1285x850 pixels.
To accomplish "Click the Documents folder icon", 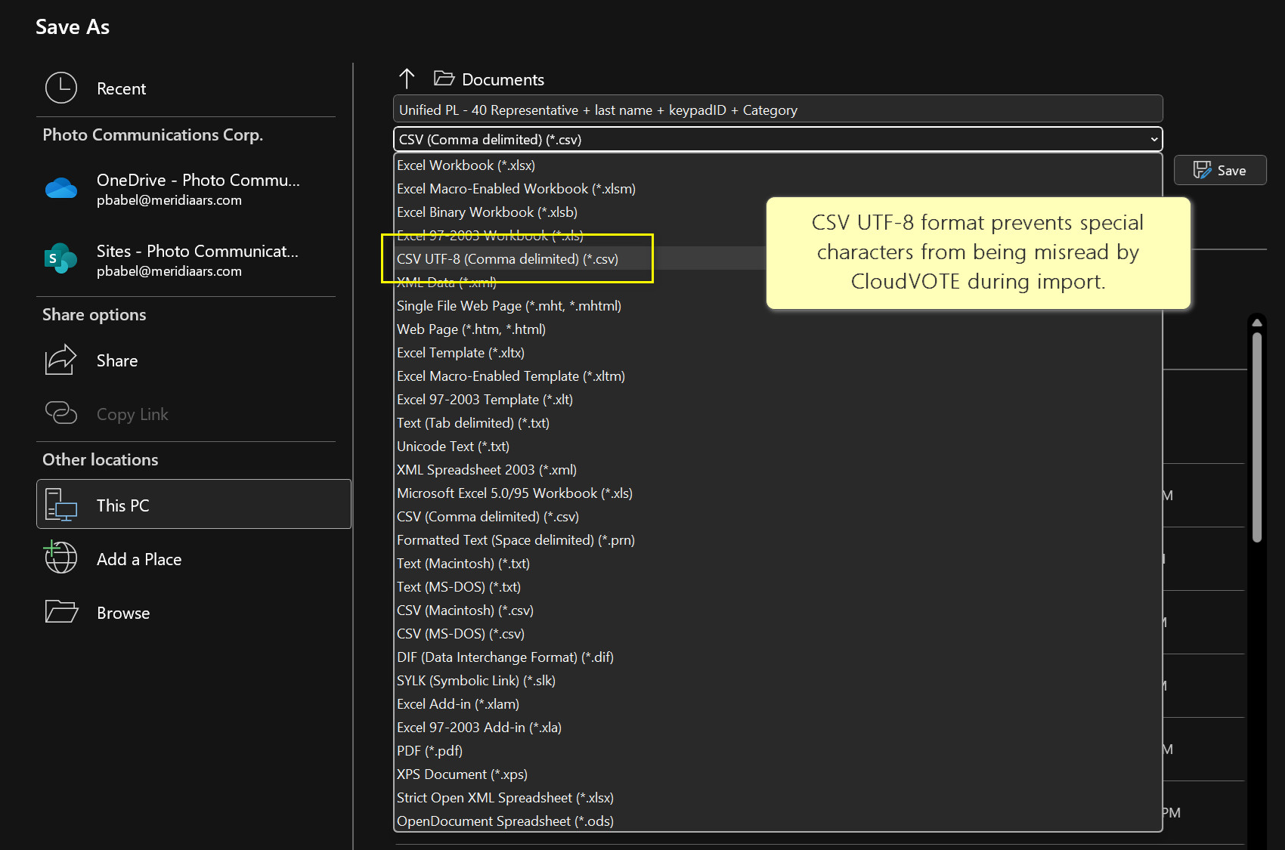I will [x=444, y=78].
